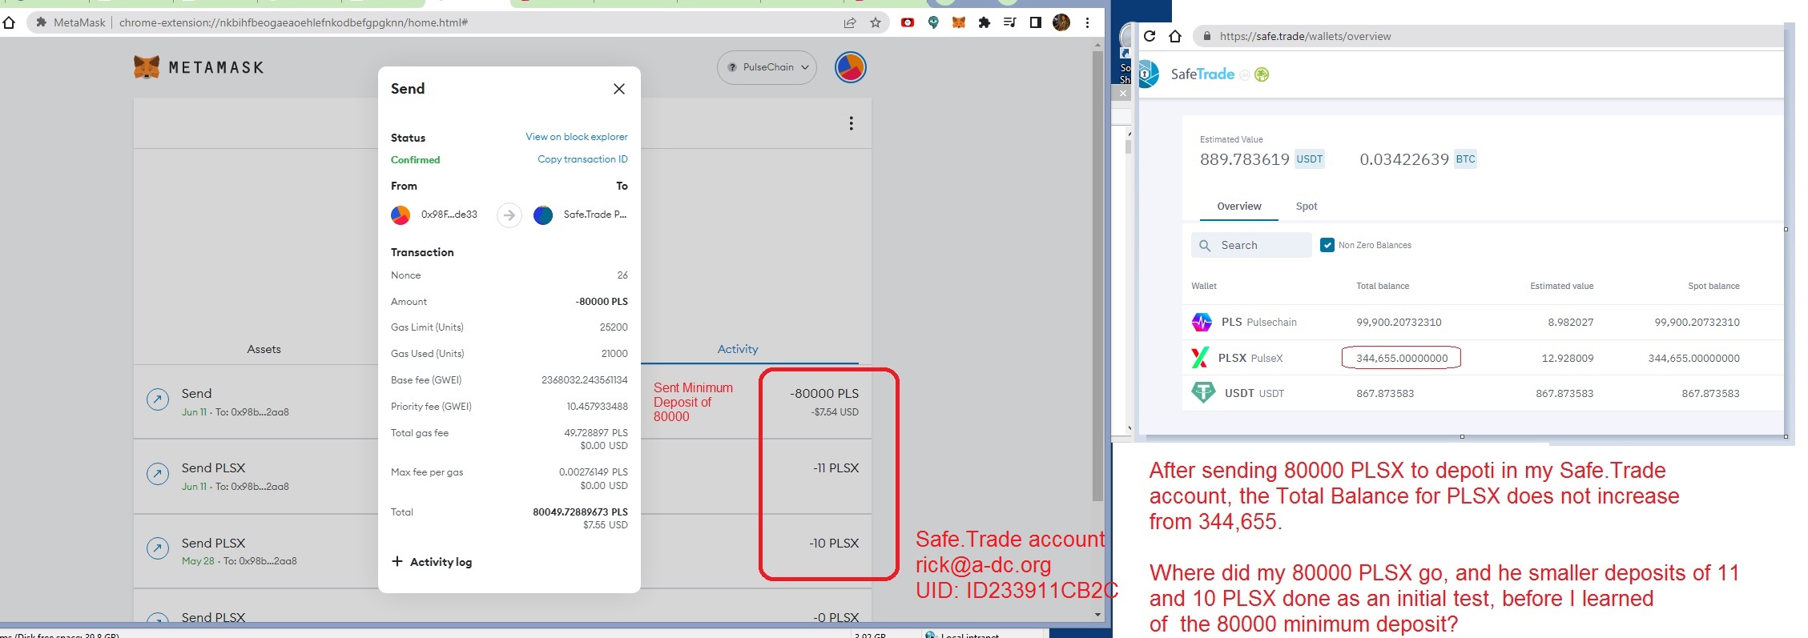Click Chrome home button in MetaMask window
Viewport: 1808px width, 638px height.
coord(9,22)
